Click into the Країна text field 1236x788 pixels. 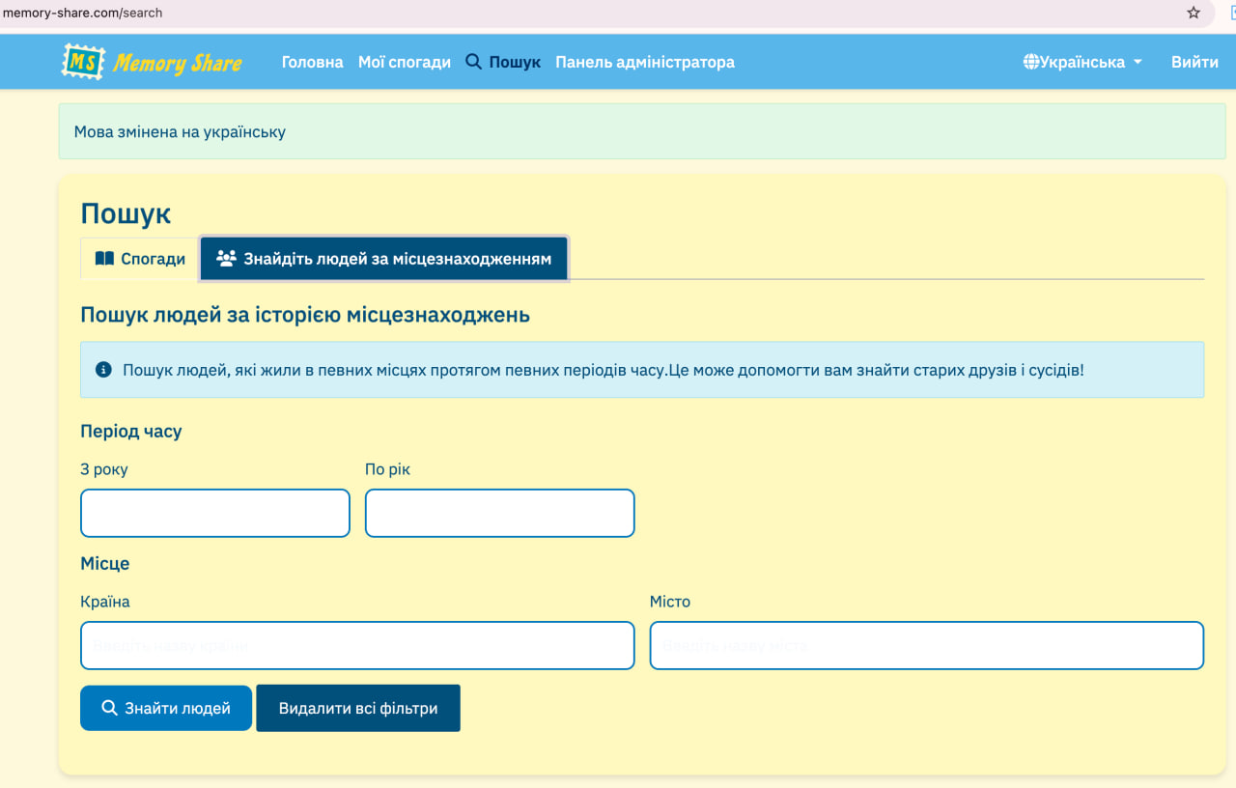[x=357, y=645]
